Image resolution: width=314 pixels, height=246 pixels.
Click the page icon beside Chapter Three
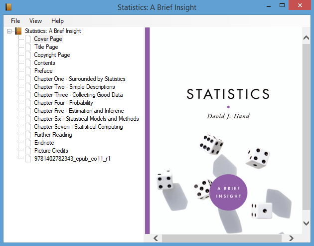[x=28, y=95]
